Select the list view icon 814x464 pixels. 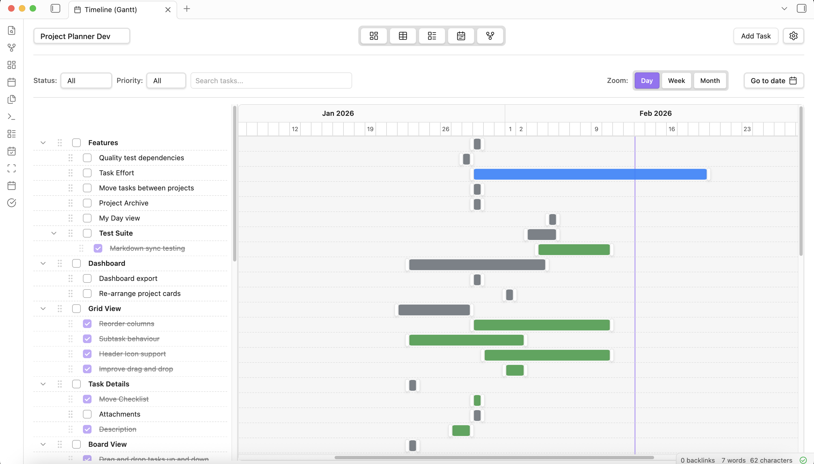[x=431, y=36]
